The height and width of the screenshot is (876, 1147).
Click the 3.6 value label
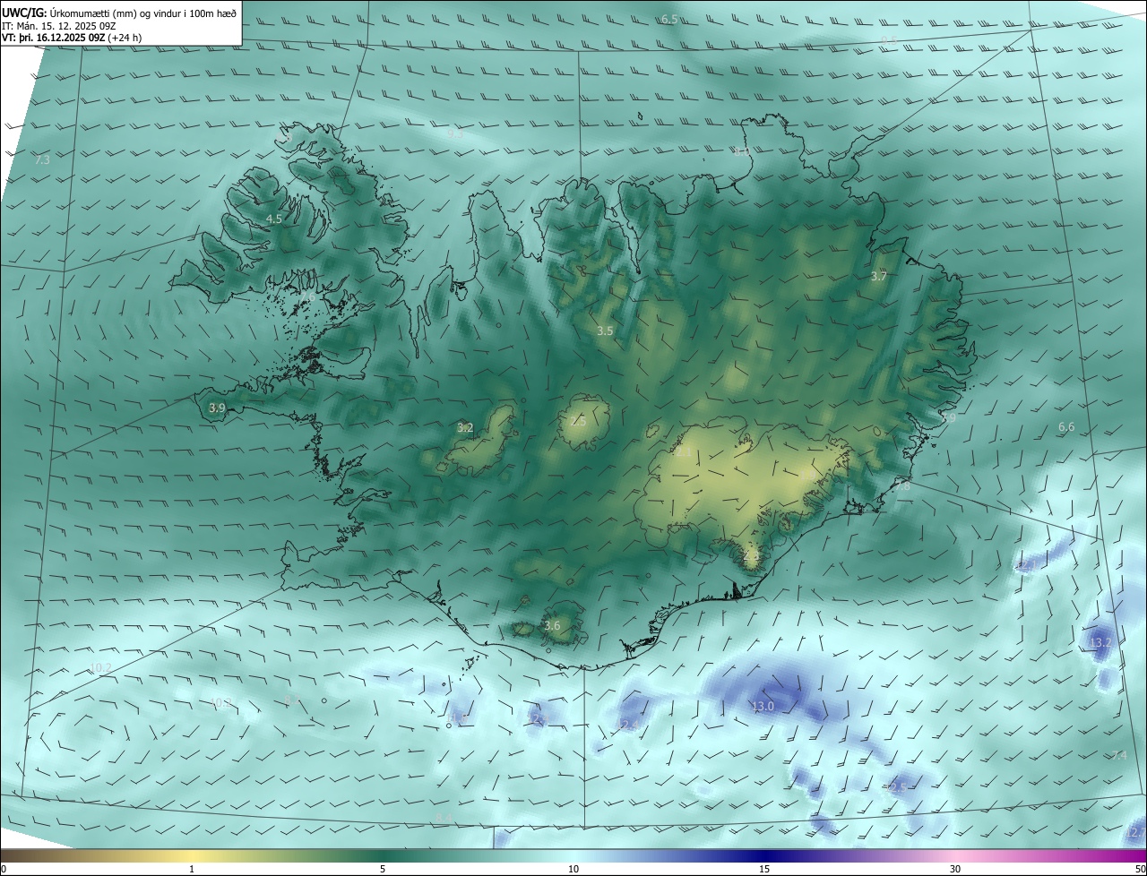[552, 626]
